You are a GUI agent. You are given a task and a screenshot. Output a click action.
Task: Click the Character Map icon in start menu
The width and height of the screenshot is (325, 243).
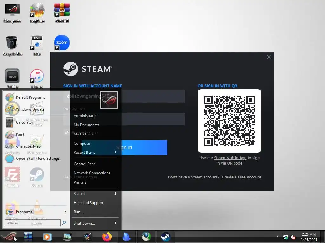(9, 146)
